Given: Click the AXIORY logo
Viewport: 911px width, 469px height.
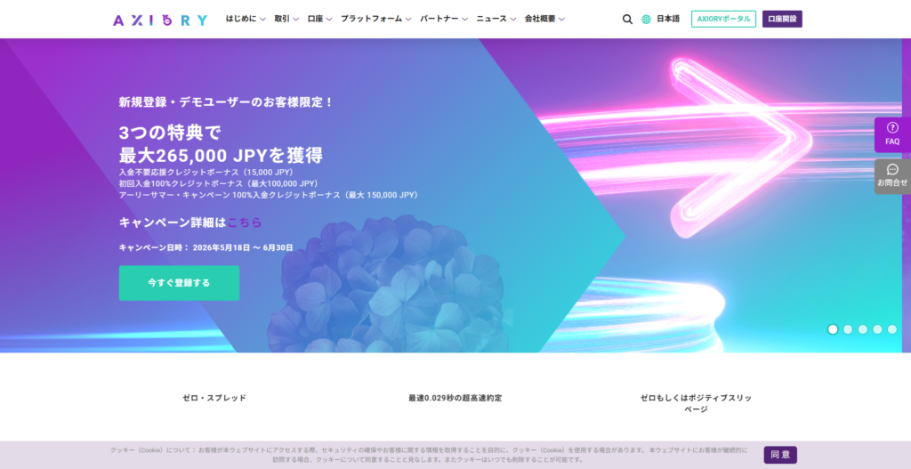Looking at the screenshot, I should pyautogui.click(x=160, y=20).
